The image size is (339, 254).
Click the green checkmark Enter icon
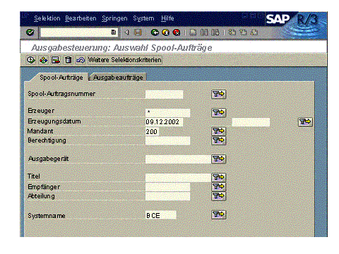(30, 32)
